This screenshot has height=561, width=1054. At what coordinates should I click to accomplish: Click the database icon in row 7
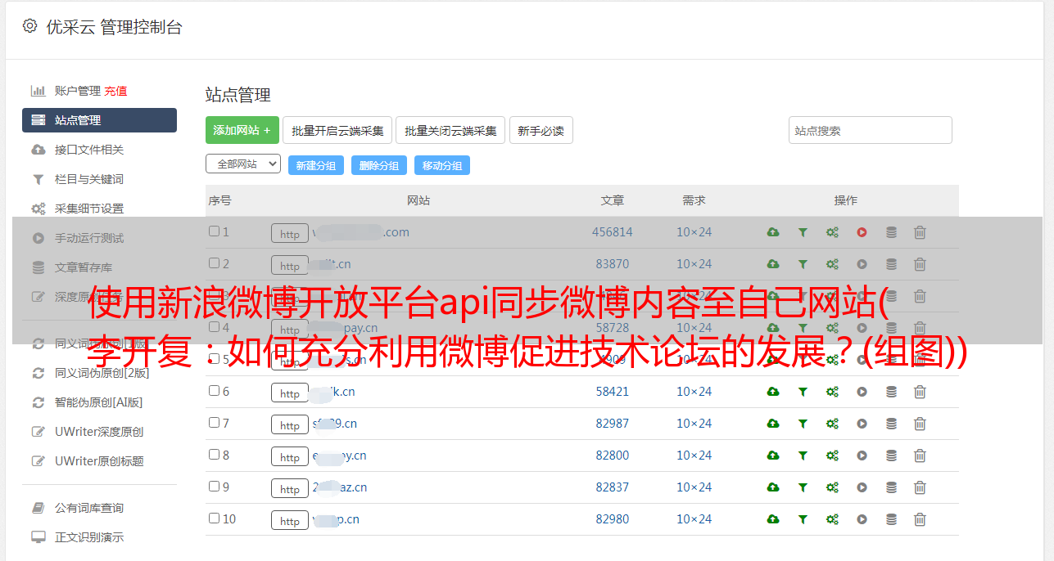point(891,424)
